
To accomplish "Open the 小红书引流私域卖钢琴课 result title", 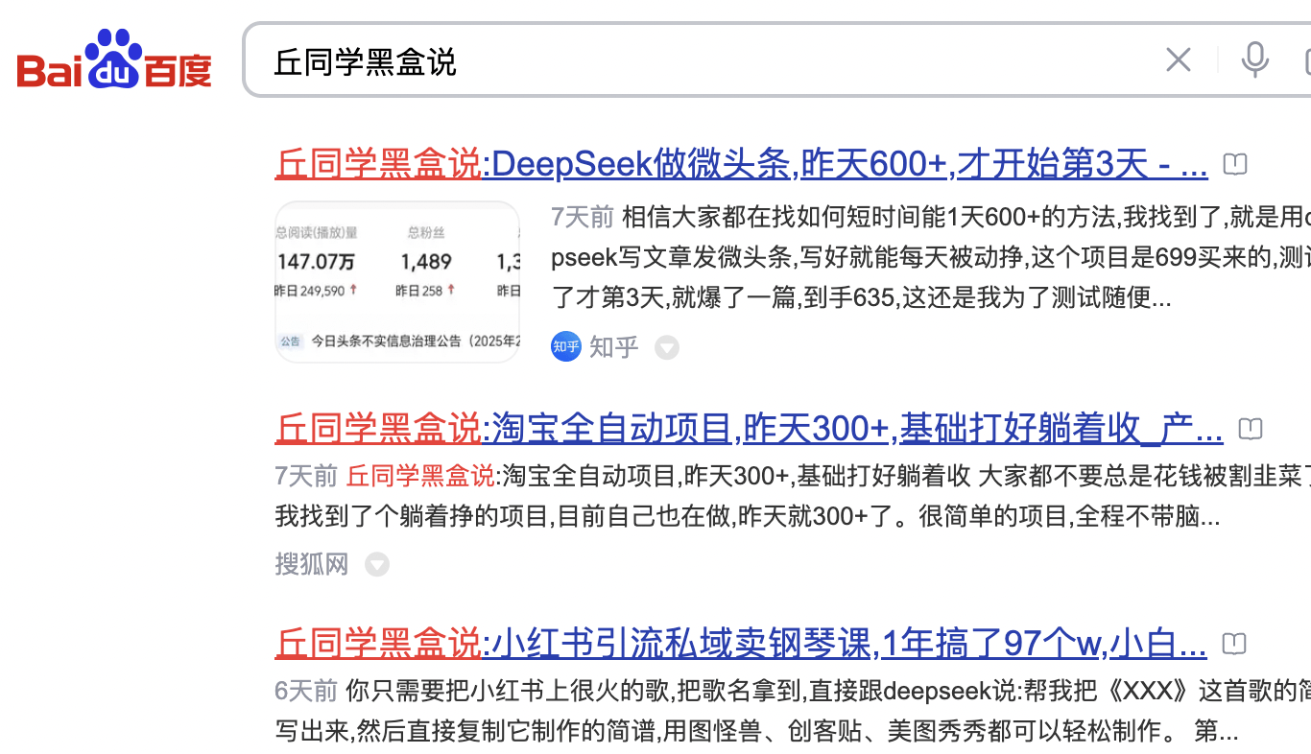I will coord(741,644).
